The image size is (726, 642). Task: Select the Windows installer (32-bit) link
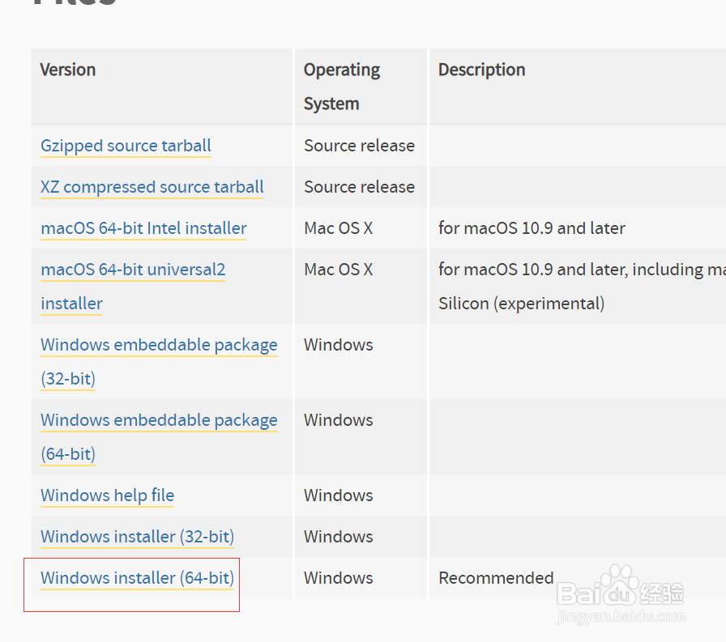[136, 536]
